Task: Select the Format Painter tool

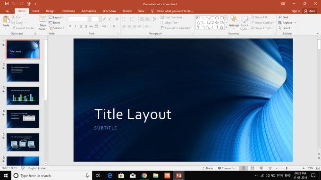Action: [23, 28]
